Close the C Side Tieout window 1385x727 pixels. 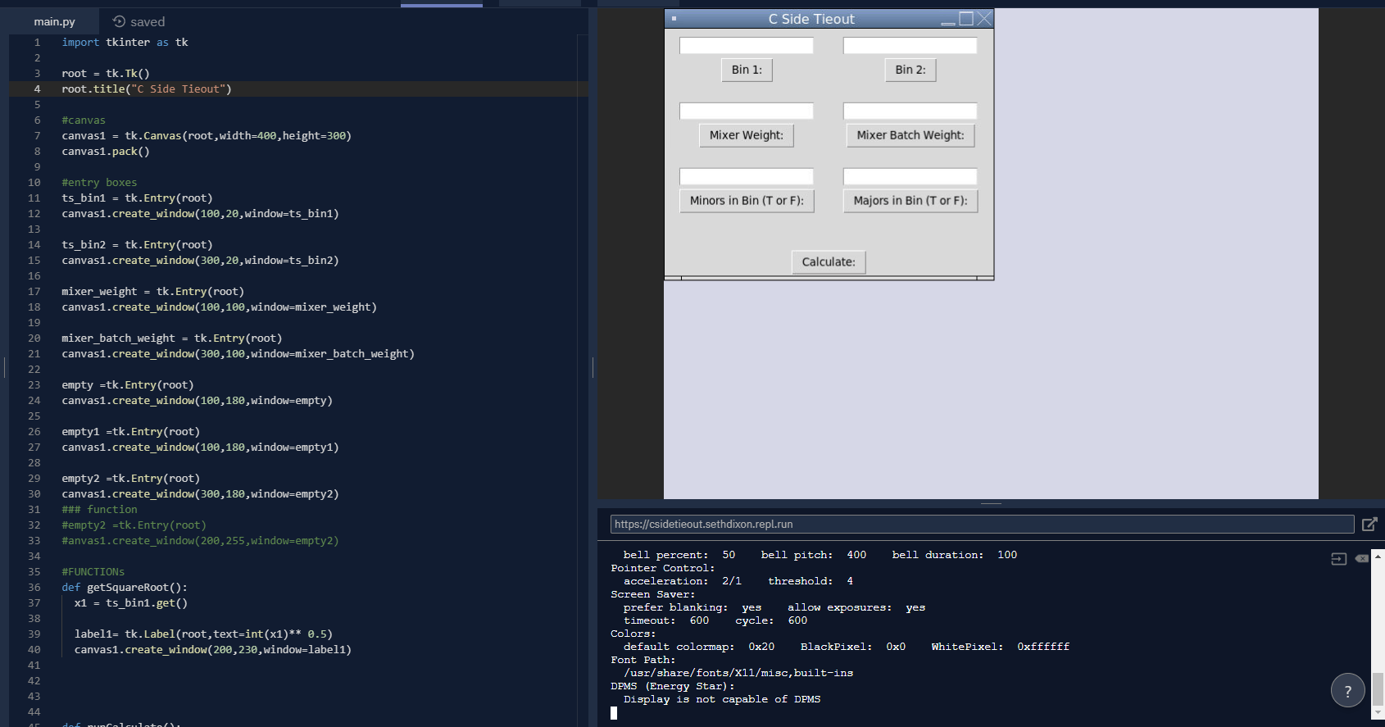[x=984, y=18]
